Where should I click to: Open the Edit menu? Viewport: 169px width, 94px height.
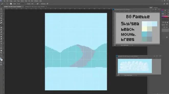pyautogui.click(x=7, y=1)
